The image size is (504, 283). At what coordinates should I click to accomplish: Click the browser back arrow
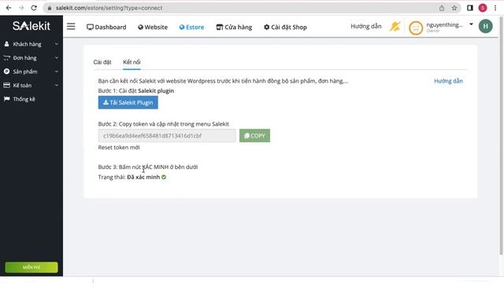[9, 8]
